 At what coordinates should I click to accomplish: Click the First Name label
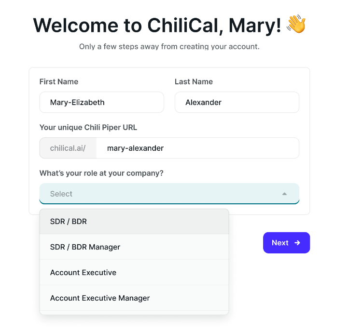[x=59, y=81]
